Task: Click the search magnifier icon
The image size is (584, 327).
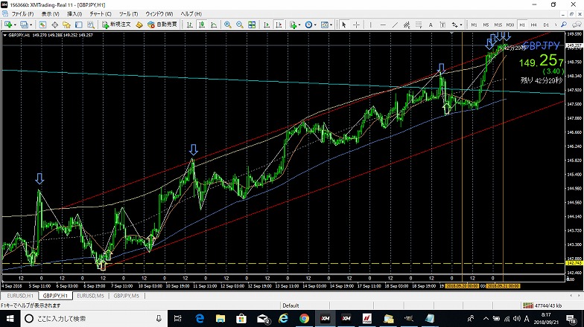Action: 564,25
